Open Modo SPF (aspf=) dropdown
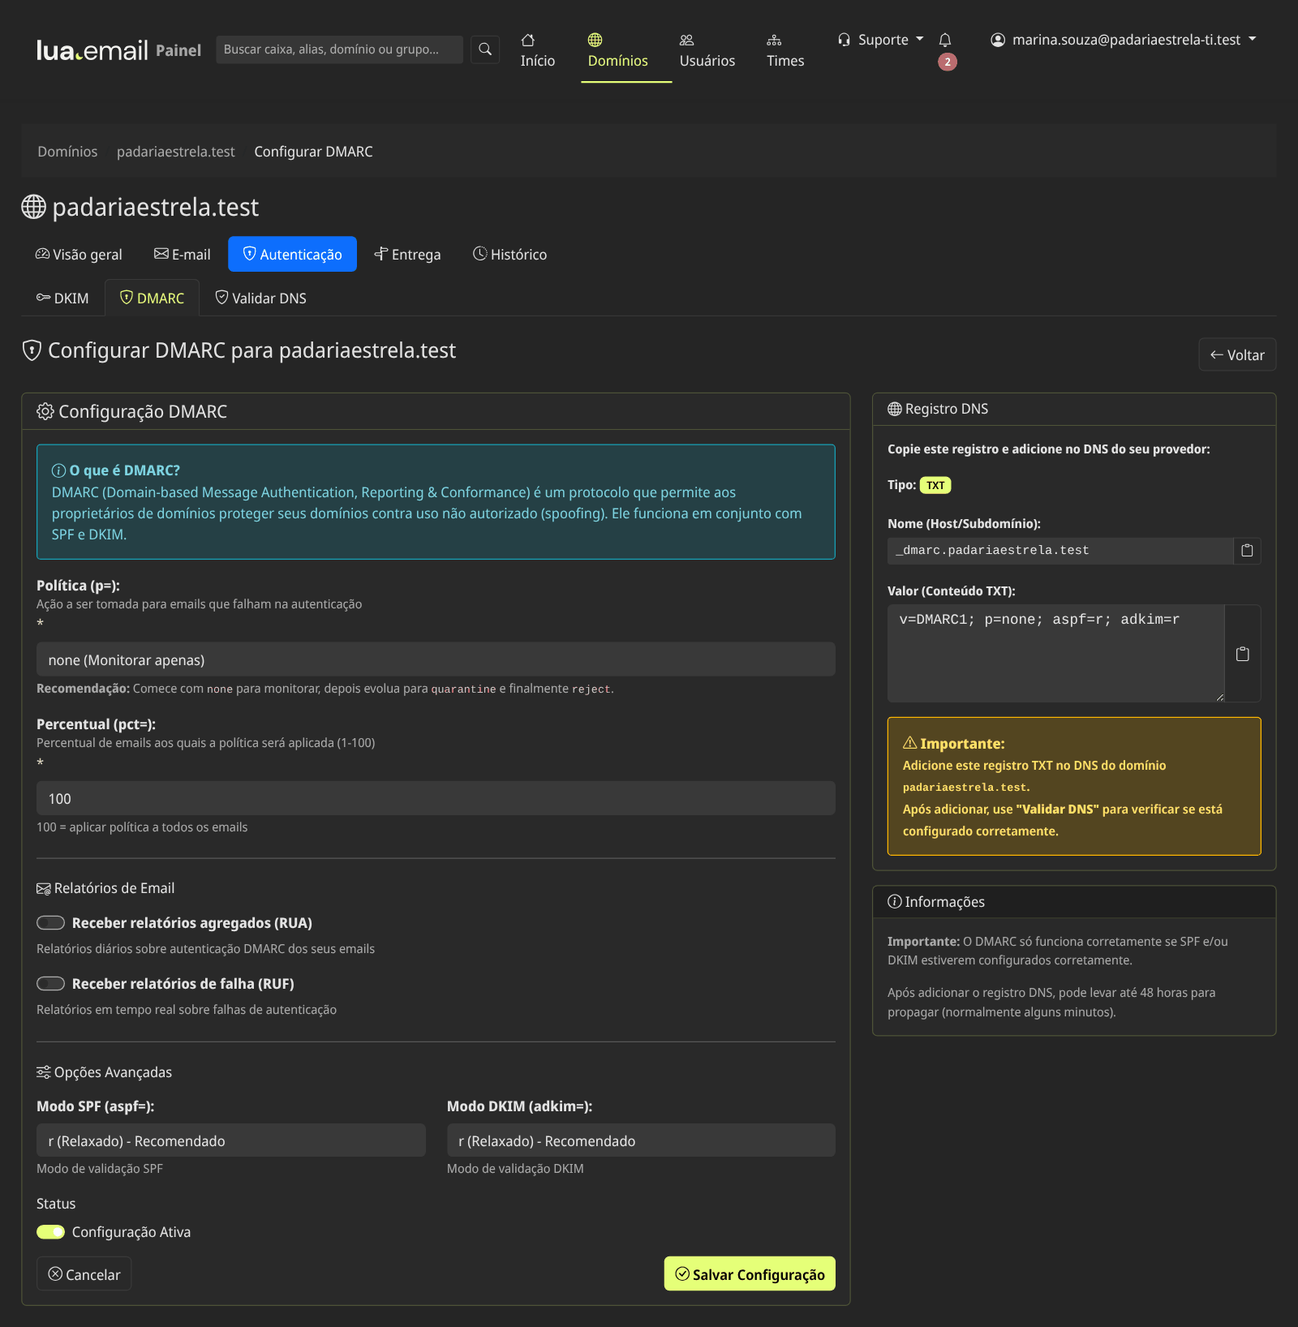The height and width of the screenshot is (1327, 1298). (231, 1140)
